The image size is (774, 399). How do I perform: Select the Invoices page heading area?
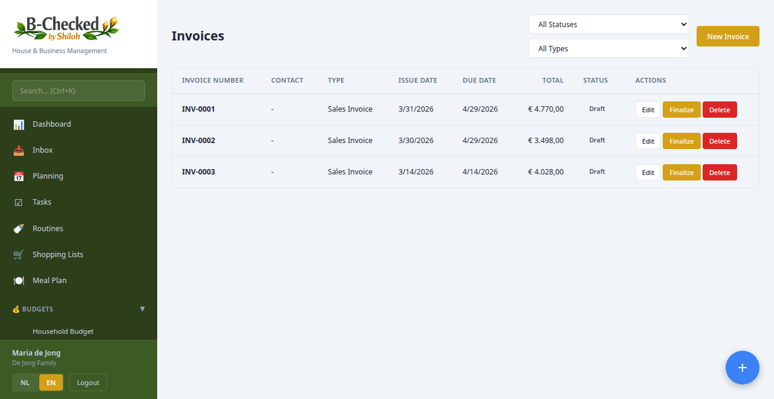point(198,36)
